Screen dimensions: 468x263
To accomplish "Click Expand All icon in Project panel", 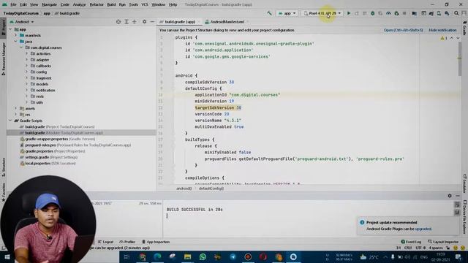I will tap(127, 22).
